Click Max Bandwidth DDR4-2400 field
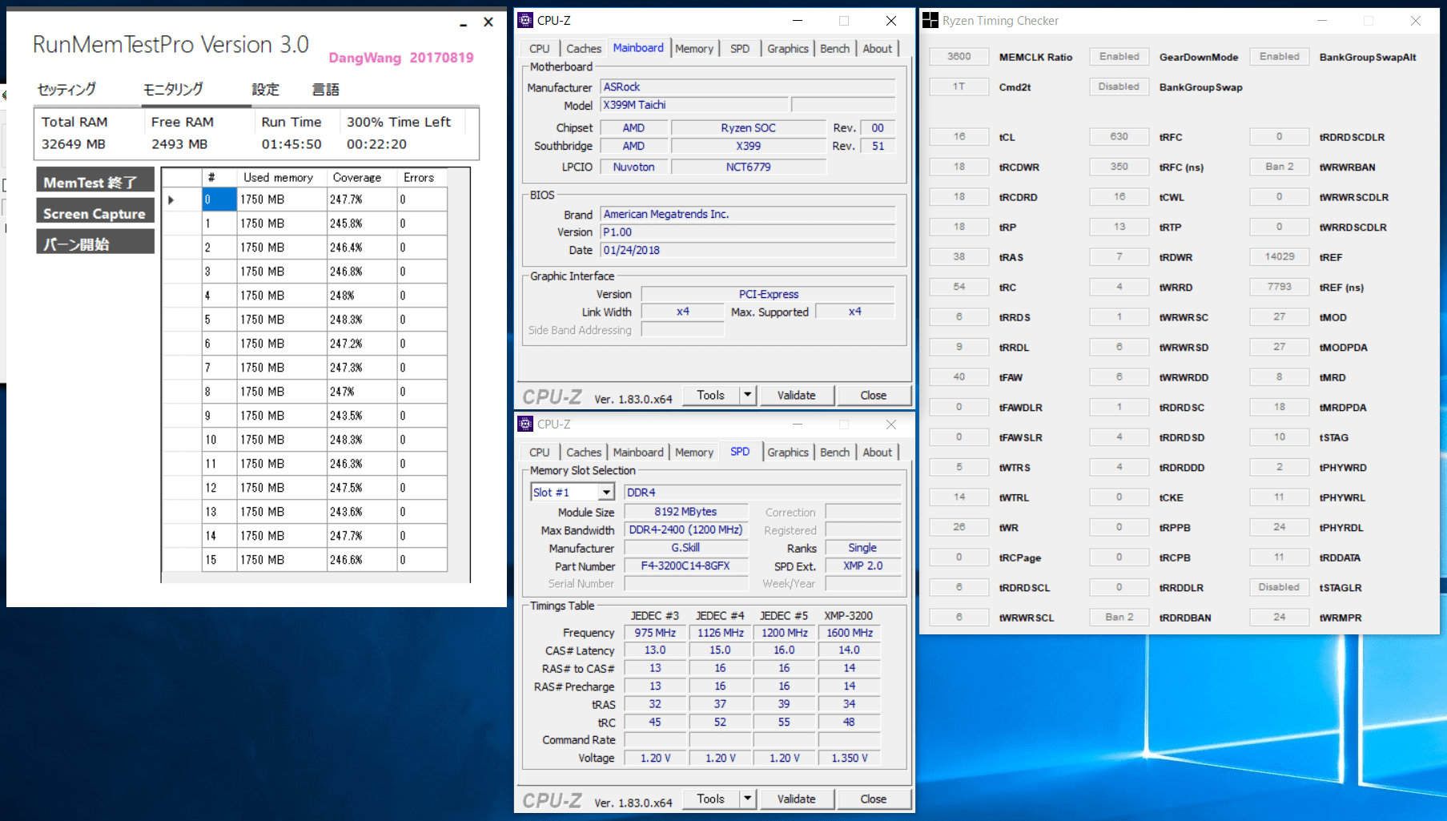 pyautogui.click(x=685, y=529)
